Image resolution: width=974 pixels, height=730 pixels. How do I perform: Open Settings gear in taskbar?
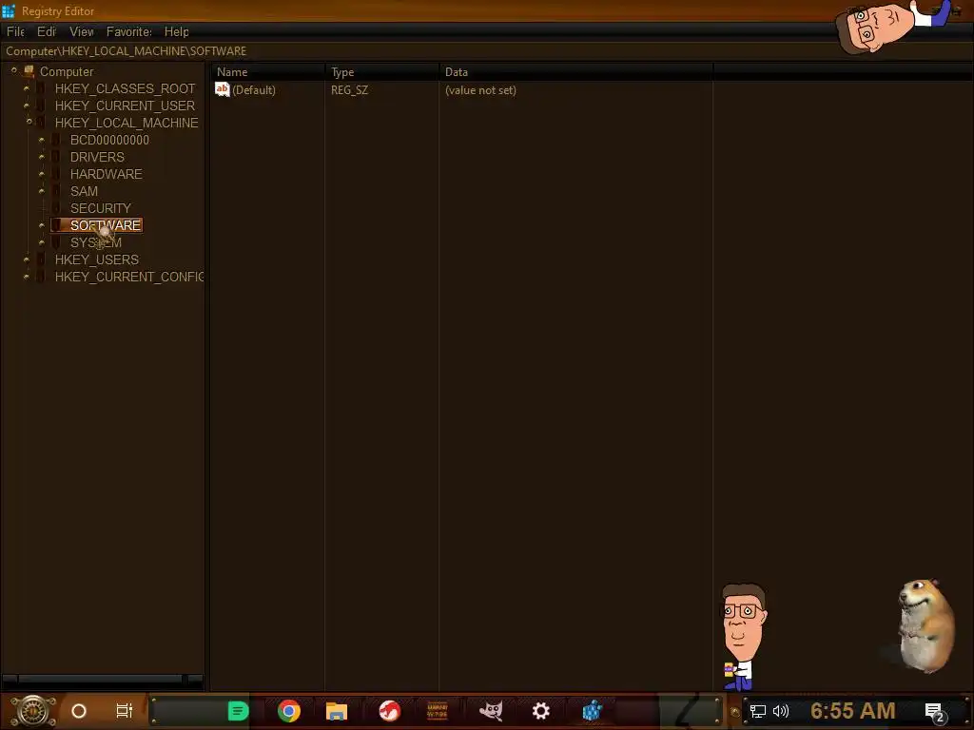[541, 711]
